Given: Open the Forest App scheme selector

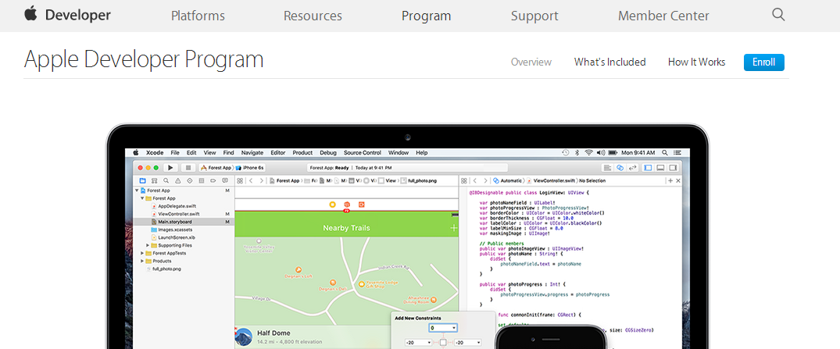Looking at the screenshot, I should pos(216,168).
